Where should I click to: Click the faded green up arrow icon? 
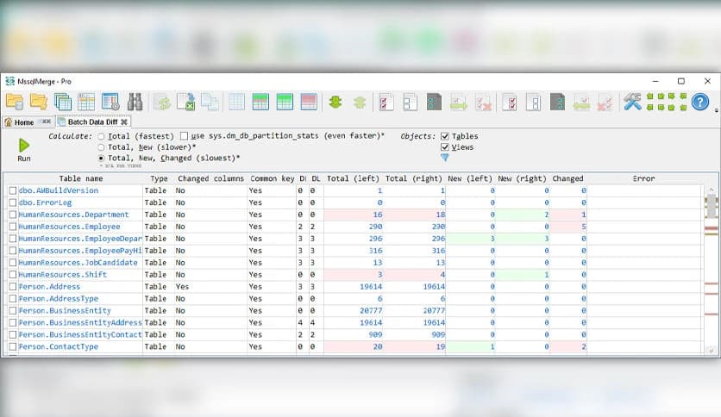[x=360, y=102]
